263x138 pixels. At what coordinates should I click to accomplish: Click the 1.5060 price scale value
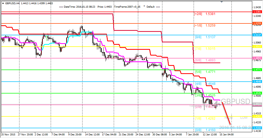point(257,43)
